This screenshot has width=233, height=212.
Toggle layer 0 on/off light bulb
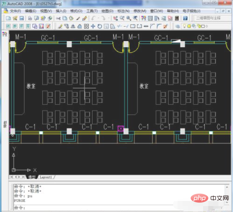coord(184,26)
